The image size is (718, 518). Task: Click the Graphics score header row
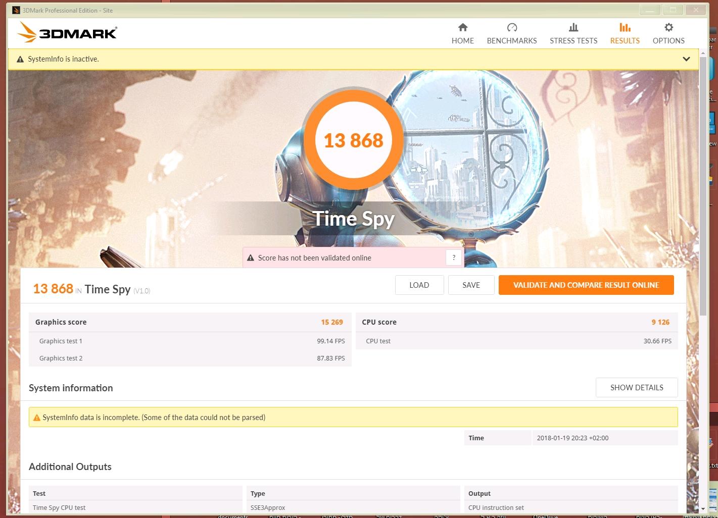coord(189,322)
